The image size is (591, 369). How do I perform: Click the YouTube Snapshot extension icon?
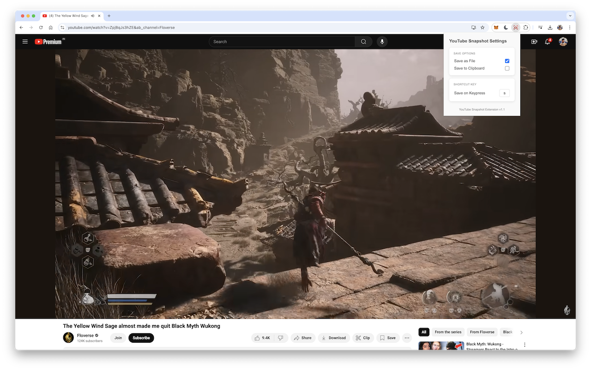(x=516, y=28)
